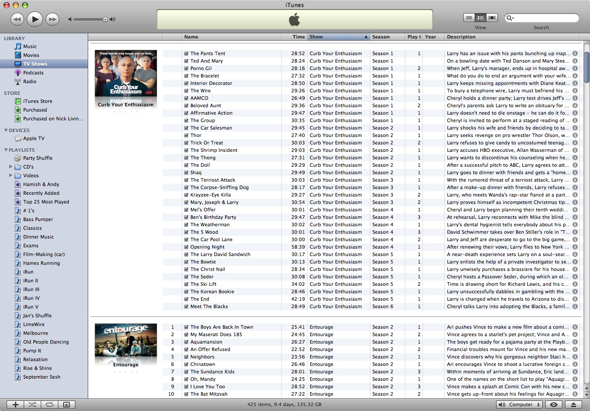Open the Podcasts library
Viewport: 590px width, 411px height.
pos(33,73)
